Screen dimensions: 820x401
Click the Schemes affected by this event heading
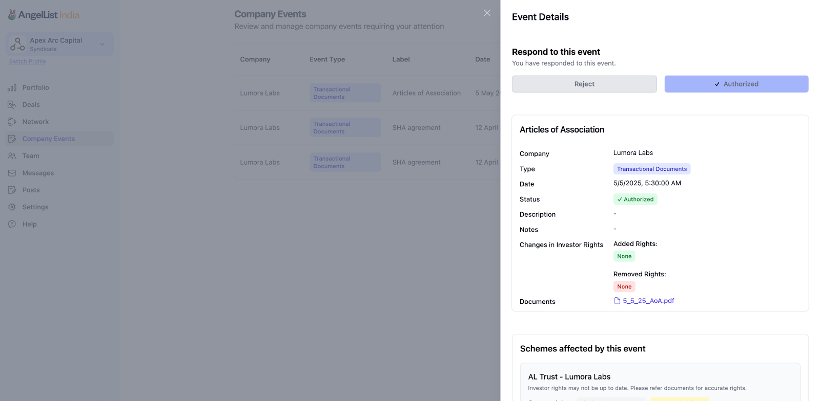pyautogui.click(x=583, y=349)
